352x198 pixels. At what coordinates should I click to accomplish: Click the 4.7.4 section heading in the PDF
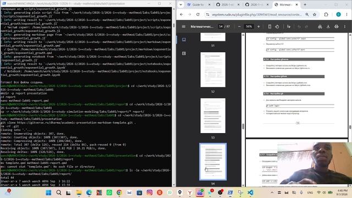click(294, 59)
